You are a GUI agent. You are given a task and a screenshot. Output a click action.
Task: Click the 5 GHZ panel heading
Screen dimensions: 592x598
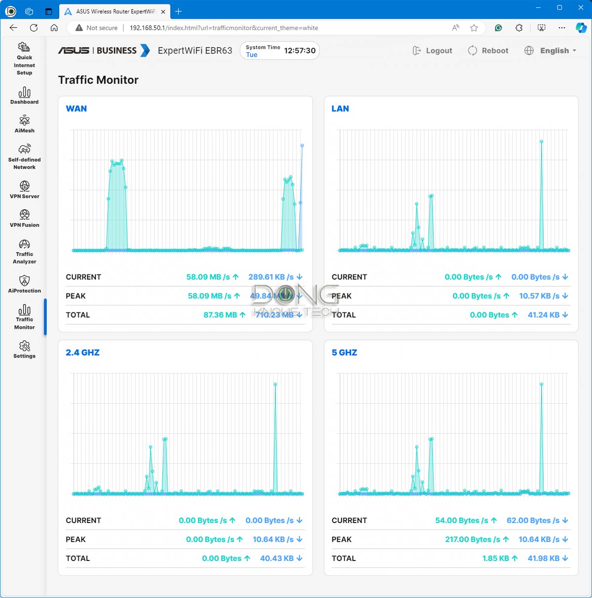(x=344, y=352)
